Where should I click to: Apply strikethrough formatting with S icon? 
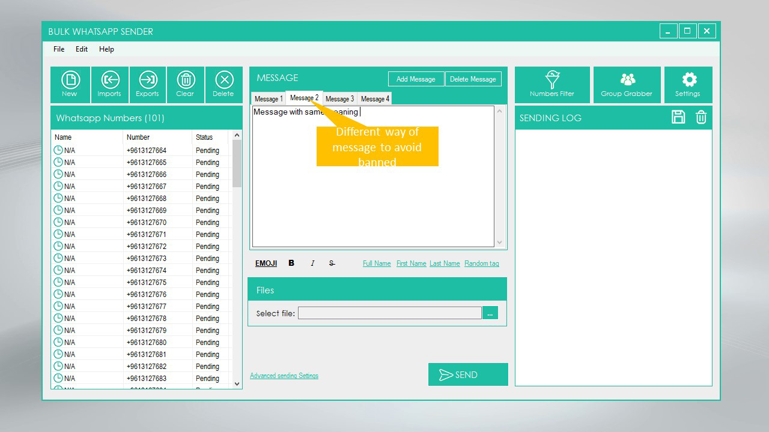point(332,263)
